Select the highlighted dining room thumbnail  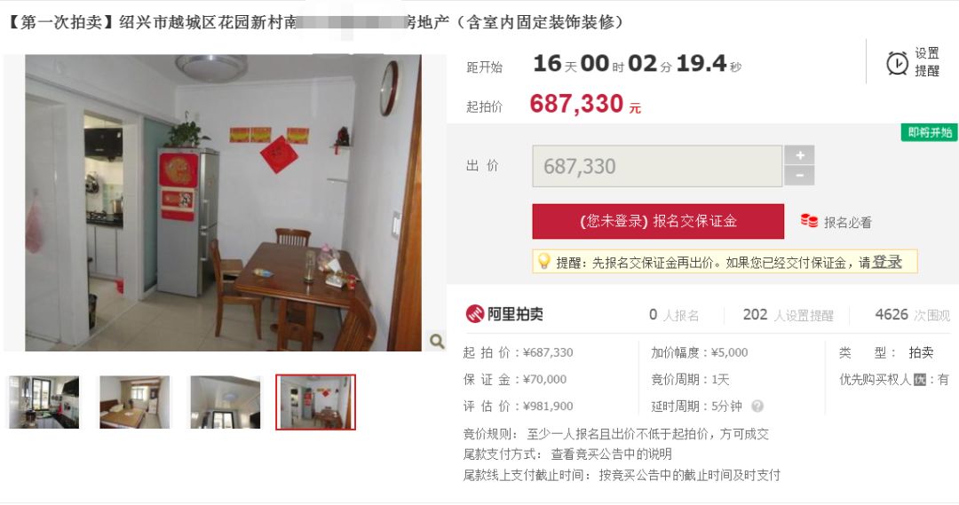coord(315,402)
